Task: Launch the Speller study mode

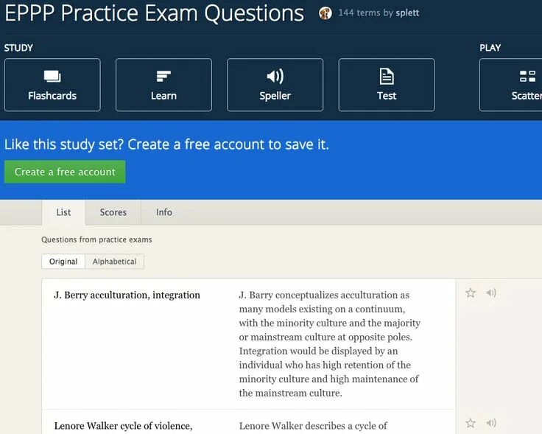Action: pos(275,85)
